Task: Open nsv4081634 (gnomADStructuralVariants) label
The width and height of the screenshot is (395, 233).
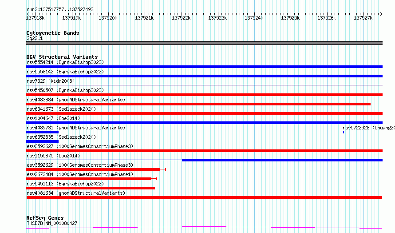Action: (x=76, y=193)
